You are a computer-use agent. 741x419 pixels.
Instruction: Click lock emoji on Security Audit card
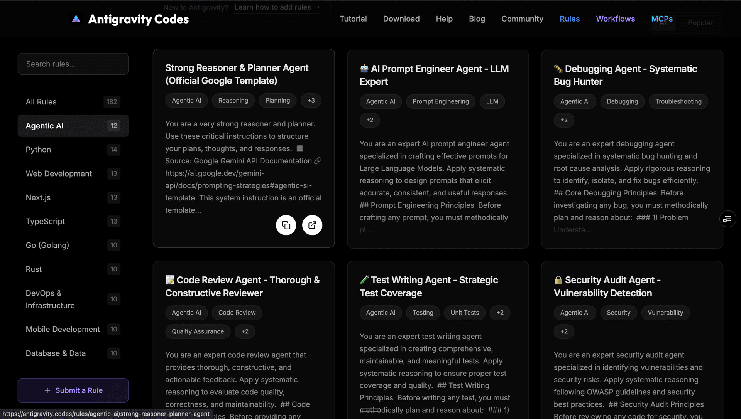[x=558, y=280]
